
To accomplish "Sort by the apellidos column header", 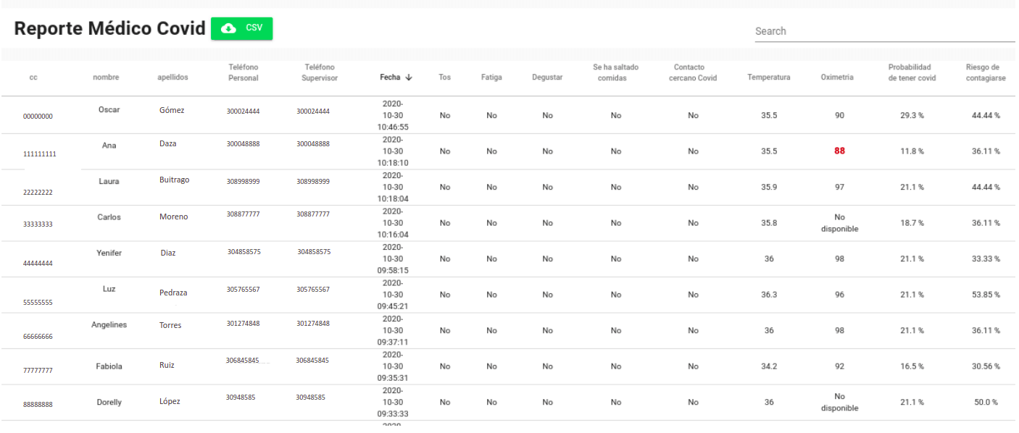I will point(172,77).
